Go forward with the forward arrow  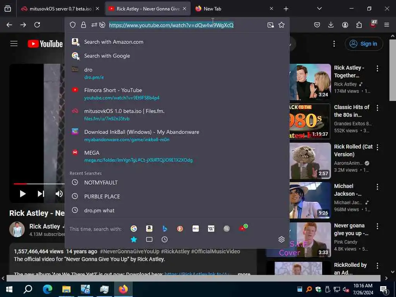pyautogui.click(x=23, y=25)
